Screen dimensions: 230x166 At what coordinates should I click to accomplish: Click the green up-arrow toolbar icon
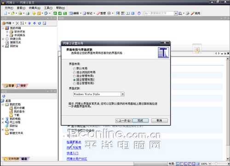pos(55,13)
